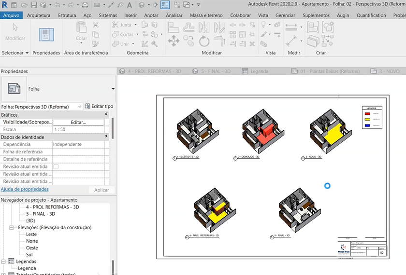The height and width of the screenshot is (275, 406).
Task: Open the Folha type selector dropdown
Action: tap(113, 89)
